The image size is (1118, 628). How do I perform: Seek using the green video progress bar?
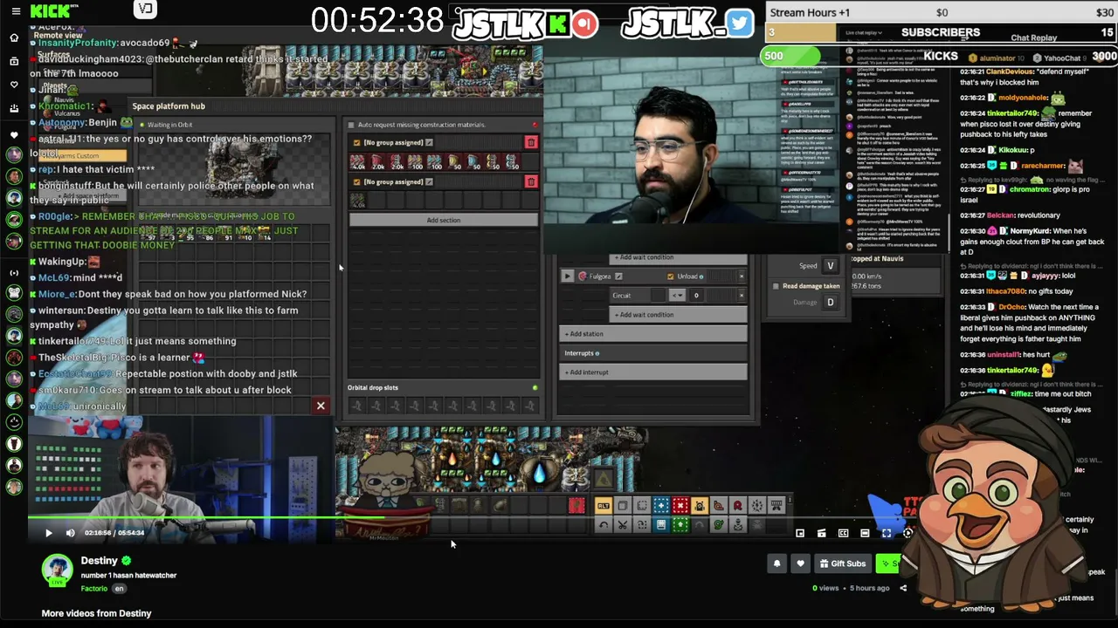[205, 518]
